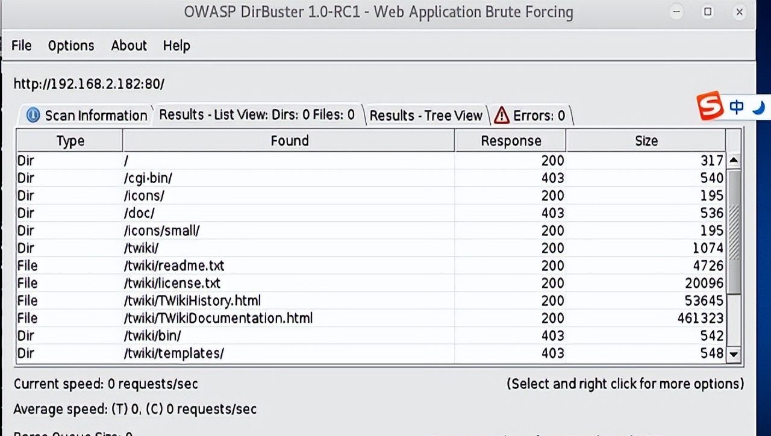Click the results list vertical scrollbar thumb
771x436 pixels.
734,232
